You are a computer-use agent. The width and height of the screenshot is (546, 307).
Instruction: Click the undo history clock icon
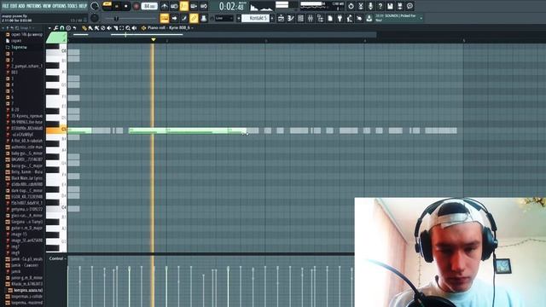(x=351, y=6)
